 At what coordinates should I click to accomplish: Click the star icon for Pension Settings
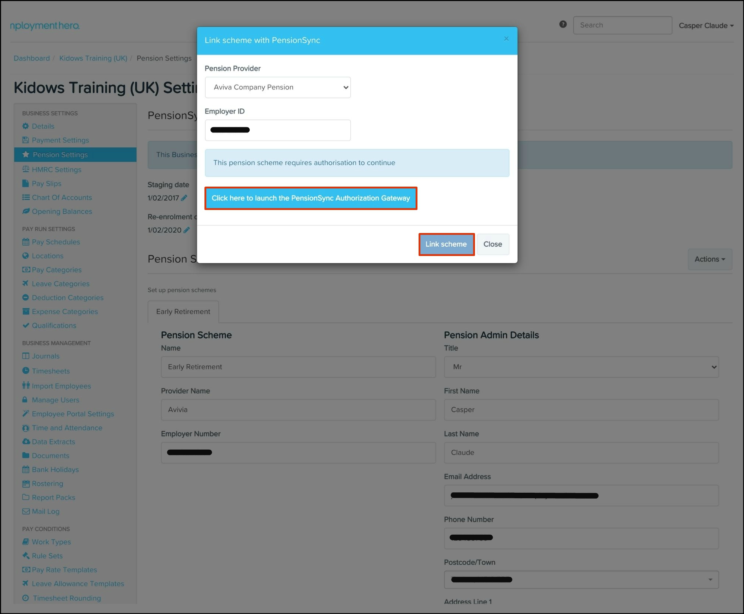pyautogui.click(x=26, y=155)
